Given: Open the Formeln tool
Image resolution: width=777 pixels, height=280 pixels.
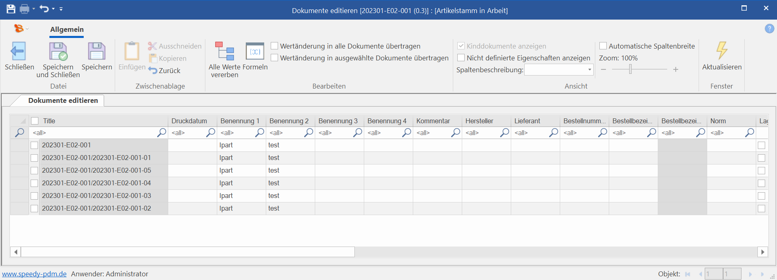Looking at the screenshot, I should [255, 51].
